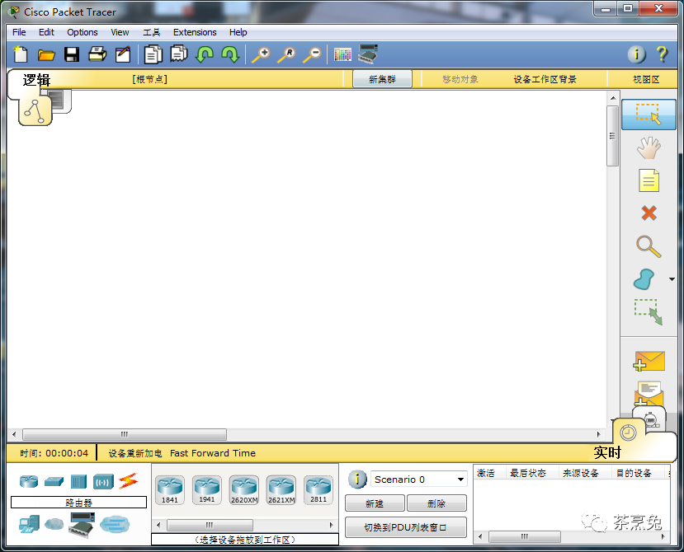Choose the Draw Polygon shape tool
Image resolution: width=684 pixels, height=552 pixels.
[644, 279]
